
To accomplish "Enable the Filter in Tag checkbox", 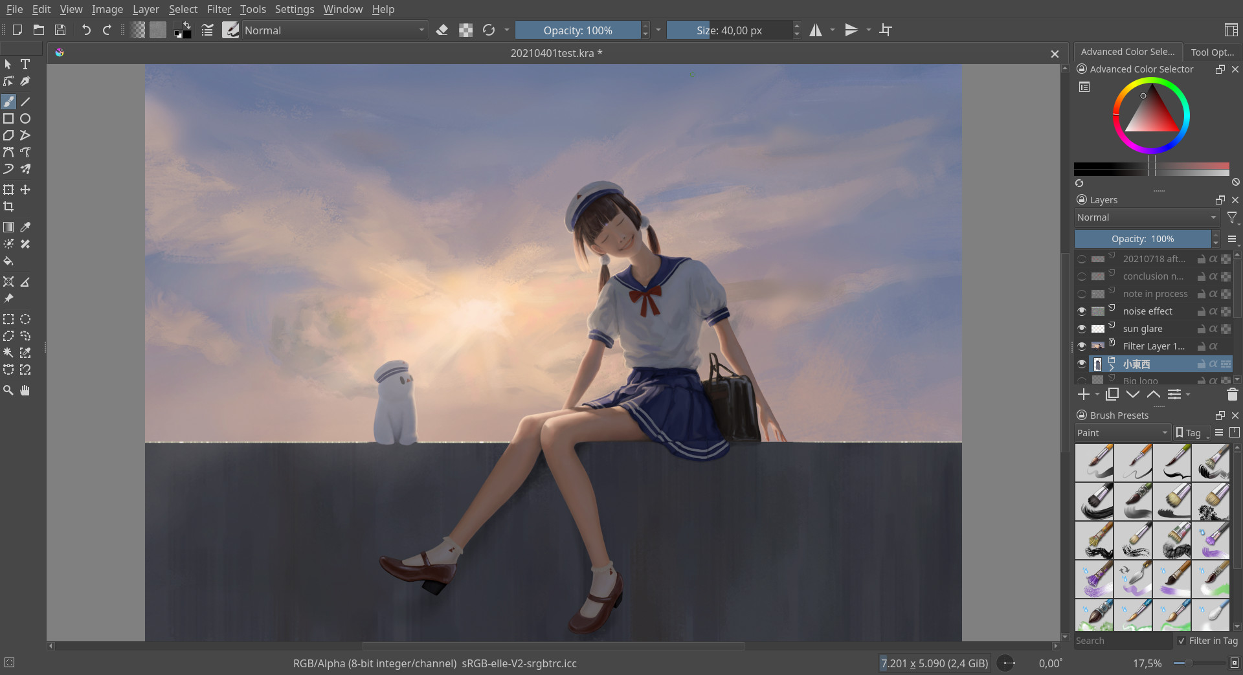I will pos(1181,641).
